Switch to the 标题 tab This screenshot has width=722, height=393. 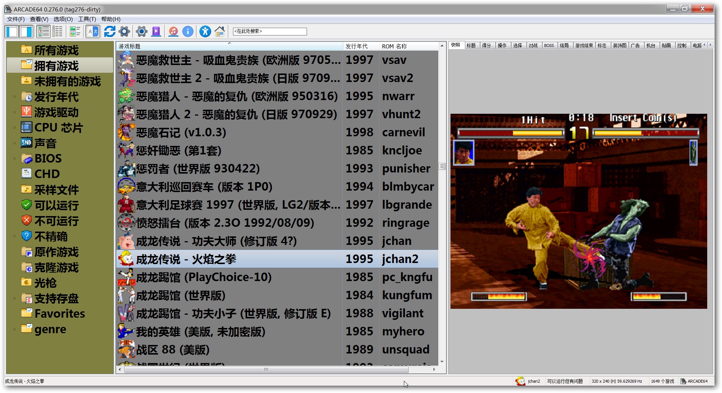pyautogui.click(x=471, y=45)
